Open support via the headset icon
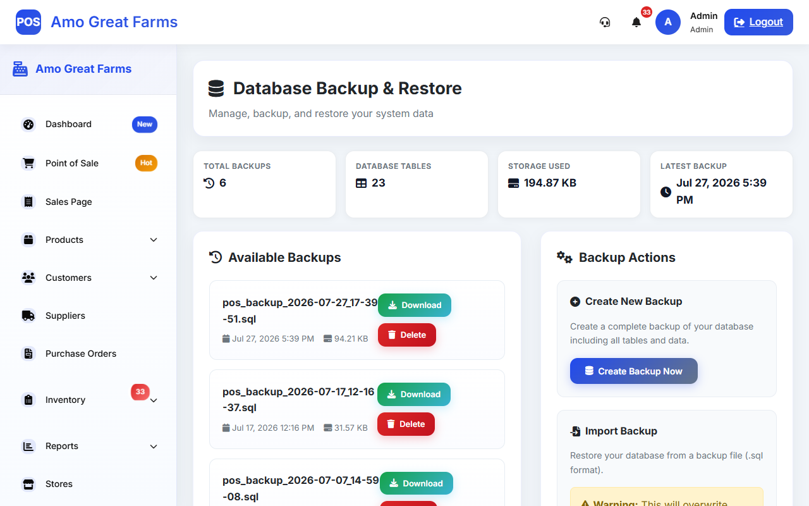 click(605, 22)
